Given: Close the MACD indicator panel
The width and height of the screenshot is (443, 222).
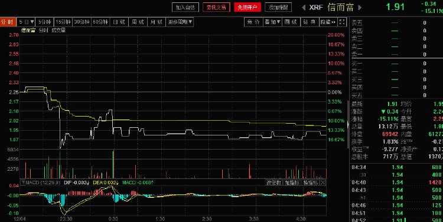Looking at the screenshot, I should click(323, 183).
